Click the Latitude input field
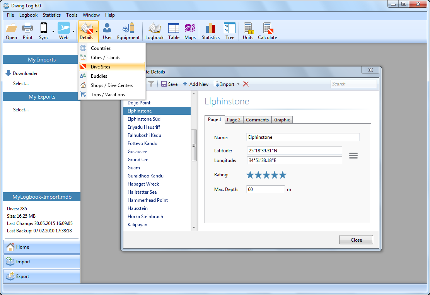The image size is (430, 295). coord(295,150)
